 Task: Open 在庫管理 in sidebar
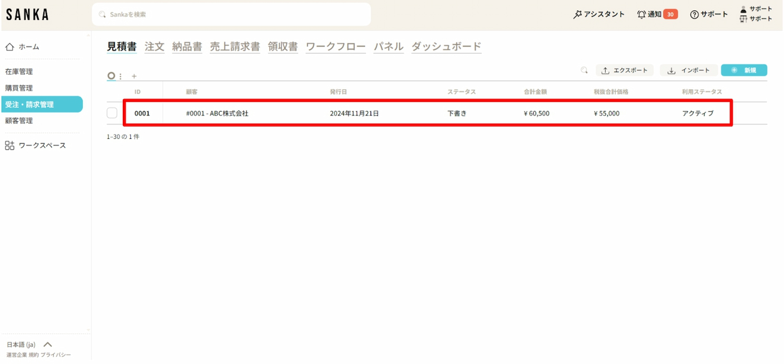click(19, 72)
